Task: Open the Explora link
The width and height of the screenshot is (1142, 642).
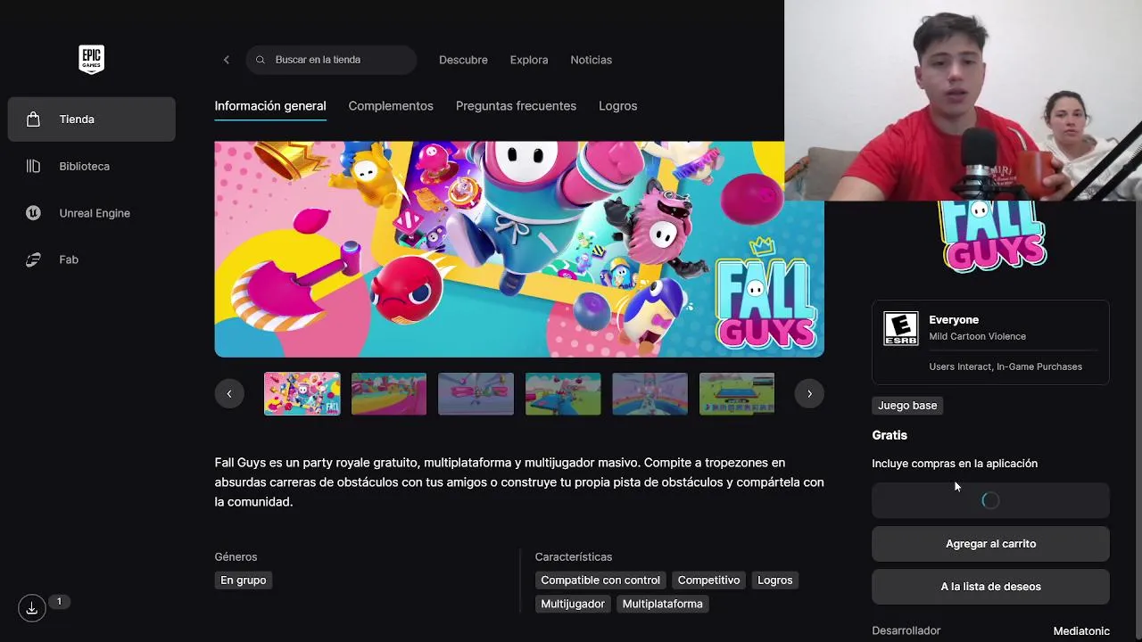Action: click(529, 60)
